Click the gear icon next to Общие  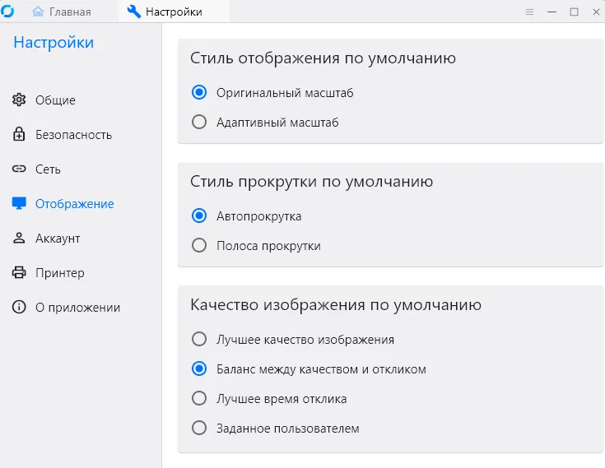coord(20,100)
